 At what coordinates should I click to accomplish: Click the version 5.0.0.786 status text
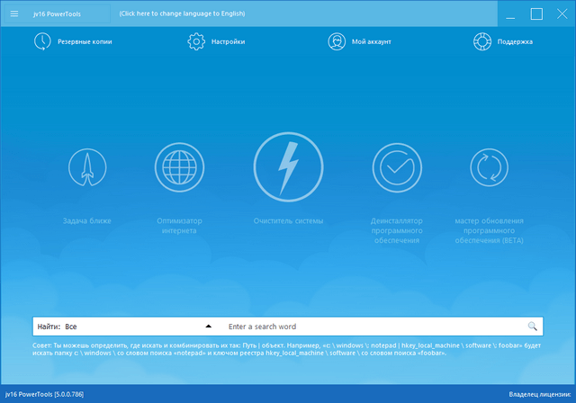[x=44, y=394]
